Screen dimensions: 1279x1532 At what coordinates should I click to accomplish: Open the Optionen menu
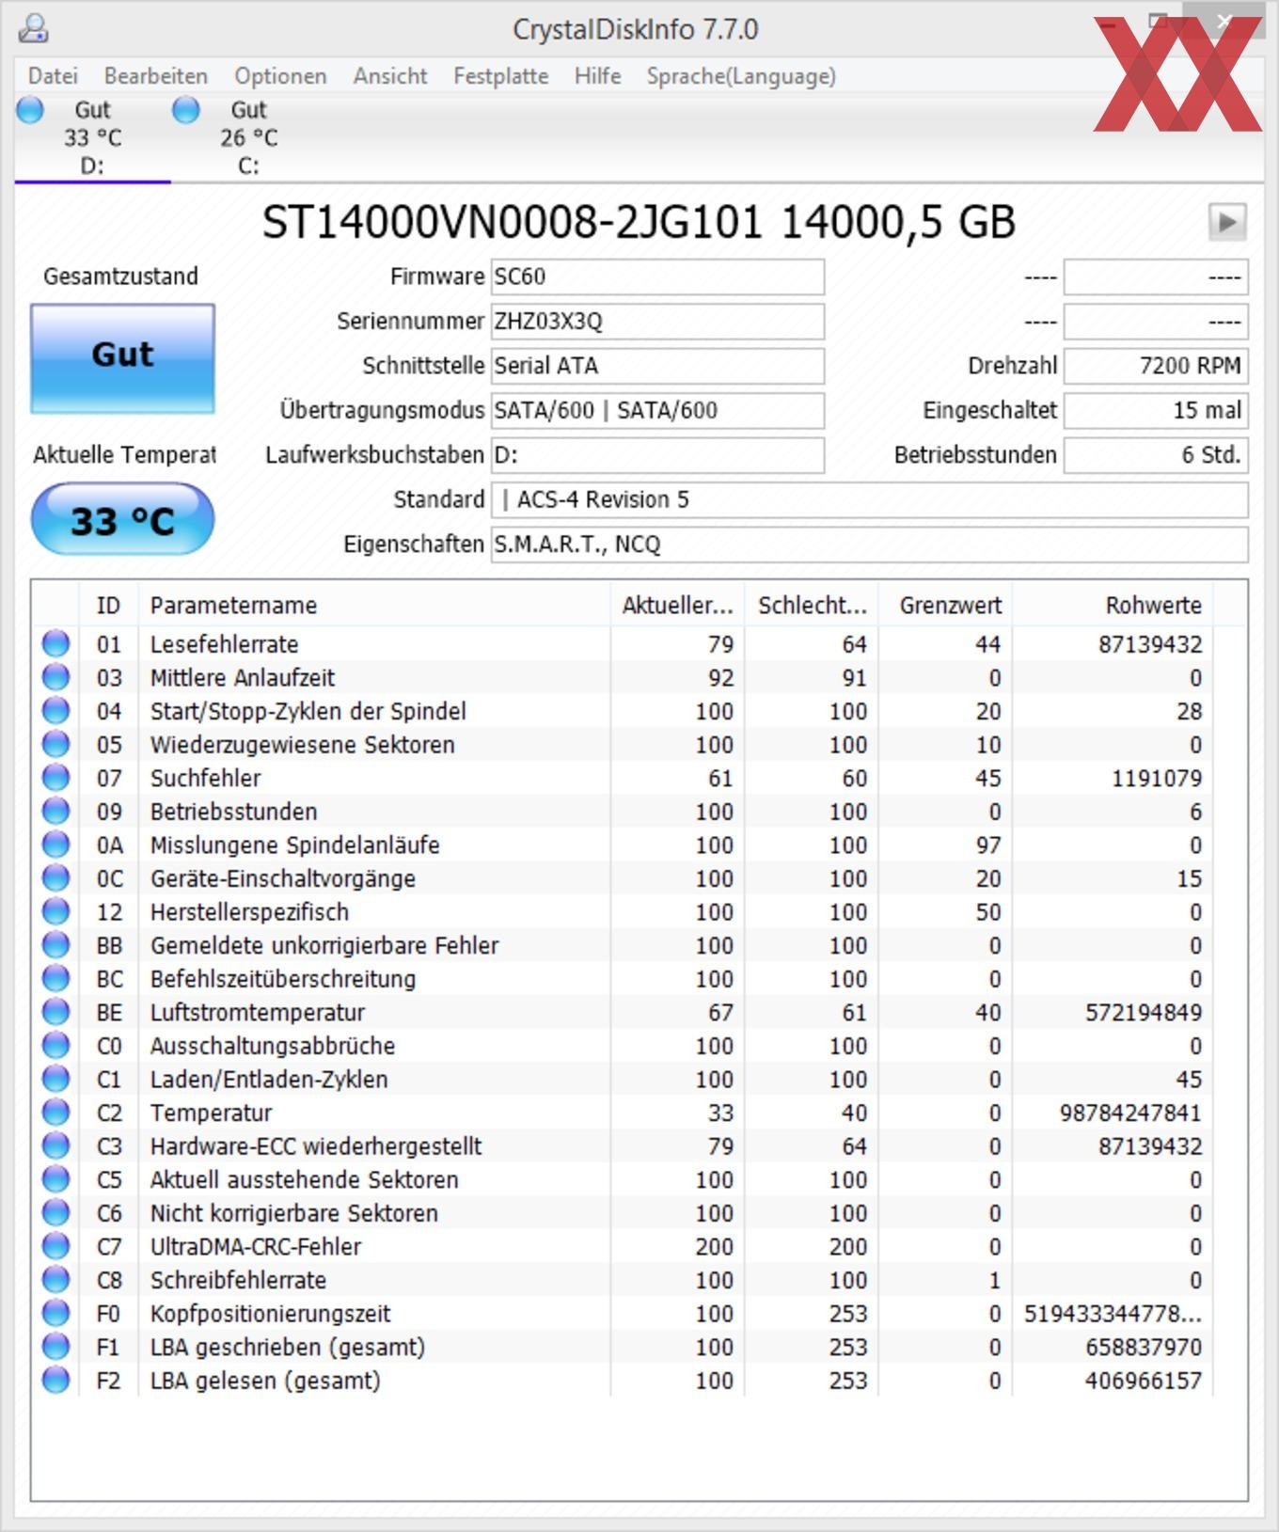(280, 76)
